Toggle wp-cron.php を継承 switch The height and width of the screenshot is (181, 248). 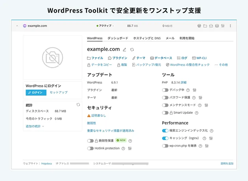[165, 146]
